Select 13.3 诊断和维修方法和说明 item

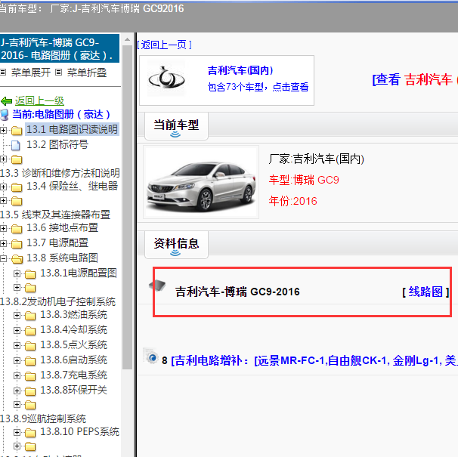[60, 173]
